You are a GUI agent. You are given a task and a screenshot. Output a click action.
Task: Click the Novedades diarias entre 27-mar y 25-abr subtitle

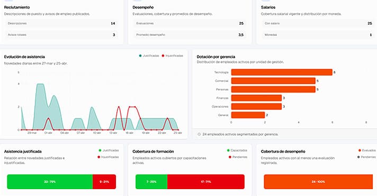pos(36,63)
